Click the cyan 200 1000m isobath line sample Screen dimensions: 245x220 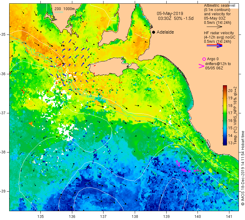(x=59, y=12)
